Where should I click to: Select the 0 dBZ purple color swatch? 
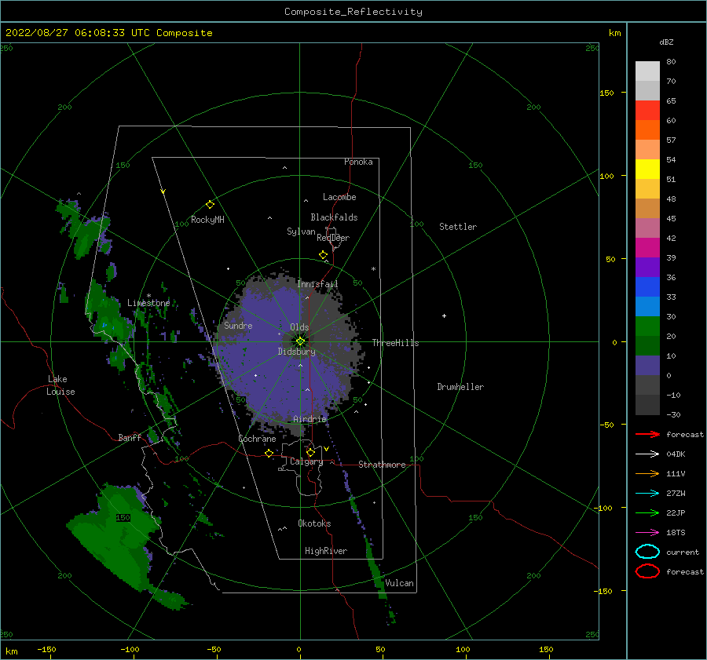[x=647, y=366]
